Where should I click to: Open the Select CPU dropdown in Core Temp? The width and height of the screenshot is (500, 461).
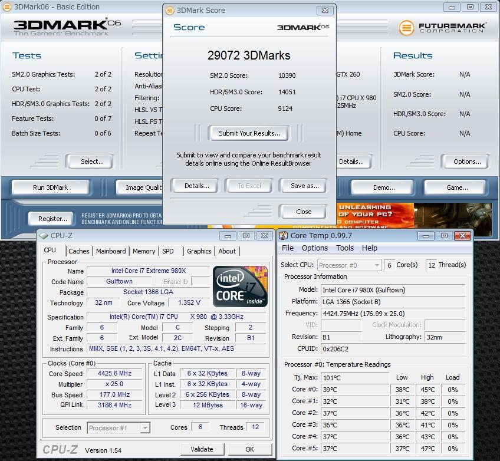pyautogui.click(x=349, y=265)
